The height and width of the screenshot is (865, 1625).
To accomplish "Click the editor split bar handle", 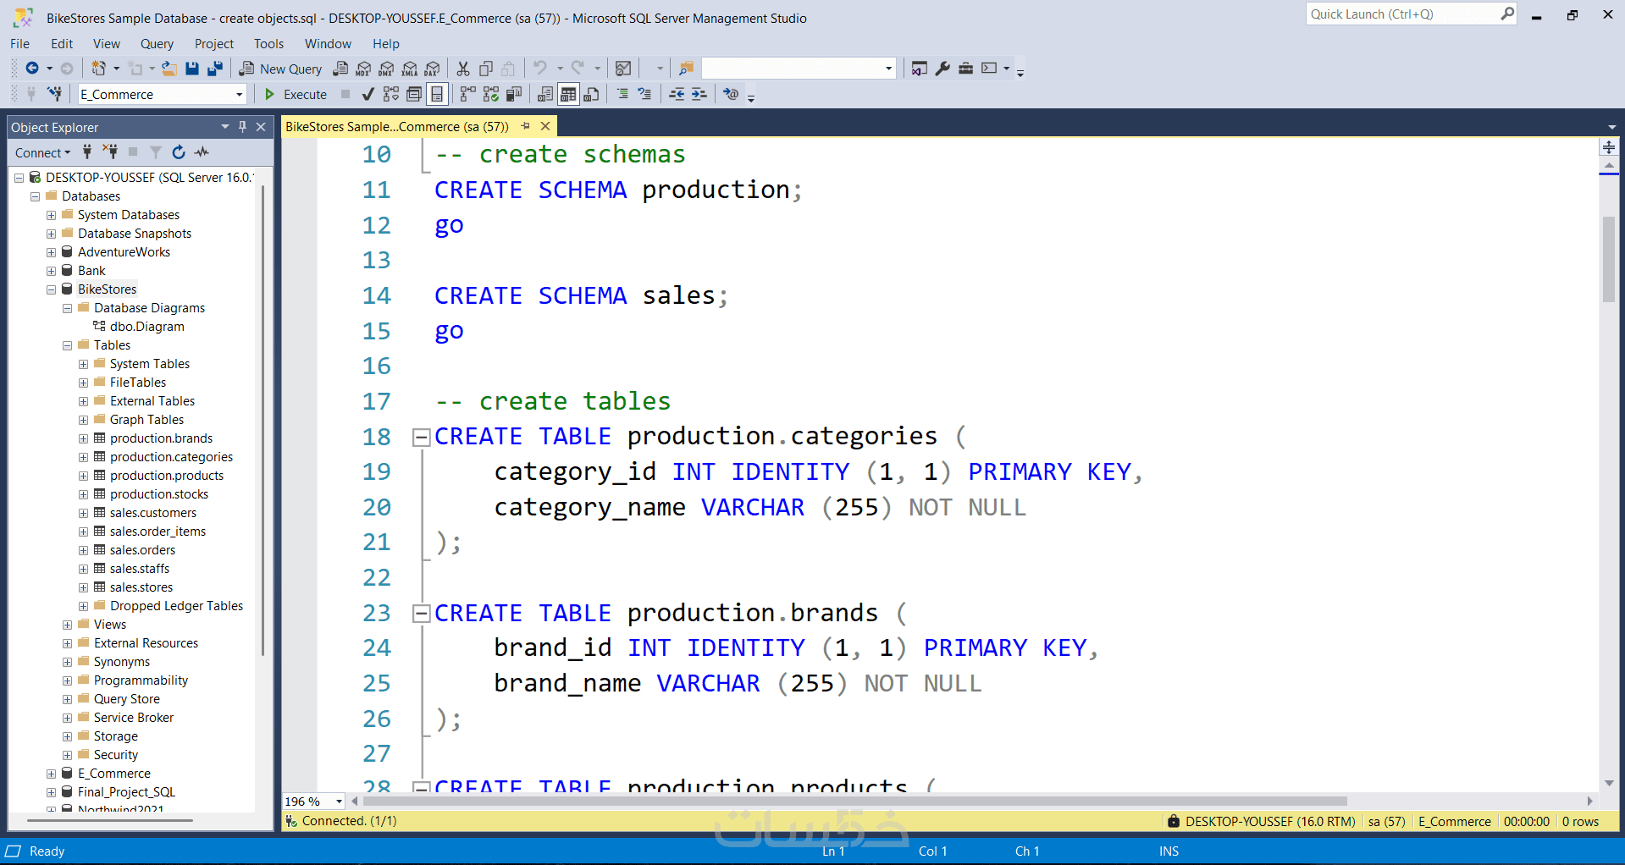I will tap(1609, 147).
